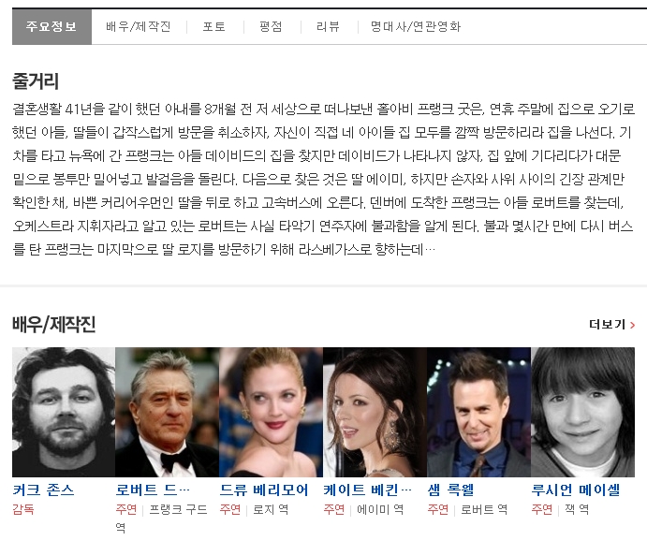
Task: Click the 에이미 역 role text
Action: 380,510
